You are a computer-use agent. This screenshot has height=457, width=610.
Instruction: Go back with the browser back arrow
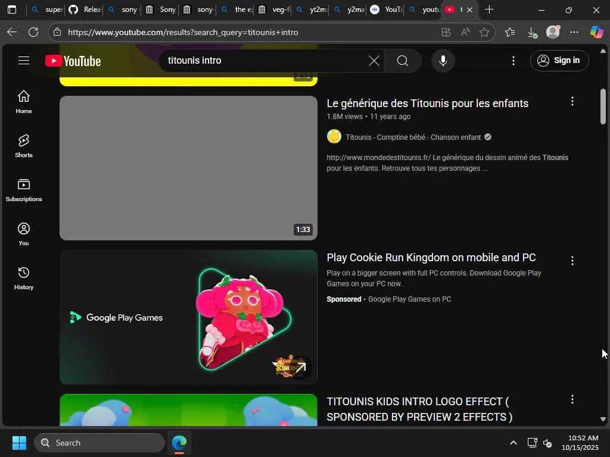[12, 32]
